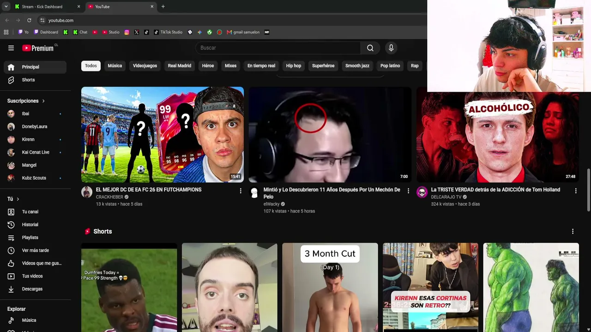This screenshot has width=591, height=332.
Task: Select the Todos filter chip
Action: pyautogui.click(x=91, y=66)
